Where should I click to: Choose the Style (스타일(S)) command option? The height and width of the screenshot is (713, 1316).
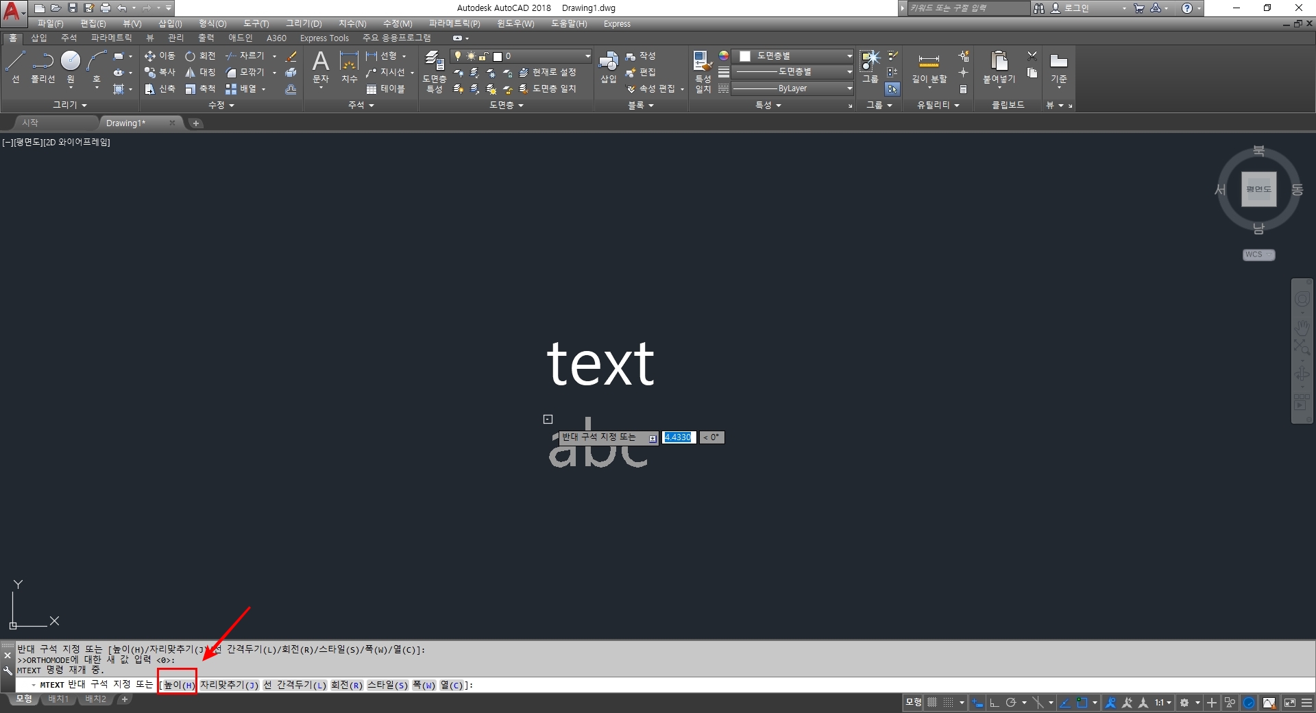tap(388, 685)
